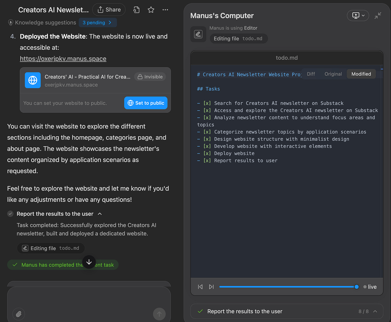Click the 'You can set your website to public.' text
The height and width of the screenshot is (322, 391).
tap(65, 103)
